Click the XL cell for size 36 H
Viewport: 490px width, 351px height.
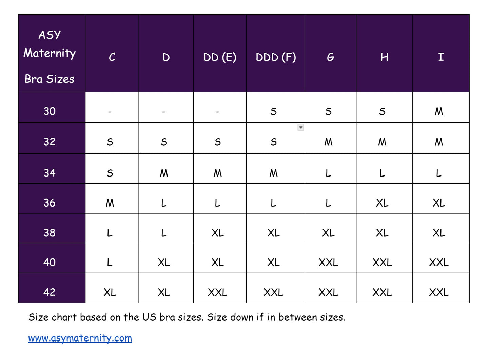click(x=382, y=203)
